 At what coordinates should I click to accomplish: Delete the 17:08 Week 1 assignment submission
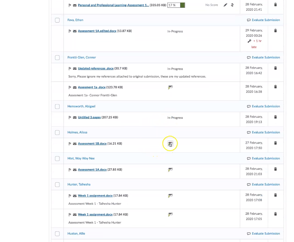(276, 195)
